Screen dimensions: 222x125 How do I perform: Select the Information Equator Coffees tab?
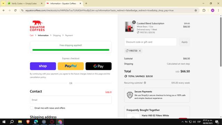coord(63,3)
